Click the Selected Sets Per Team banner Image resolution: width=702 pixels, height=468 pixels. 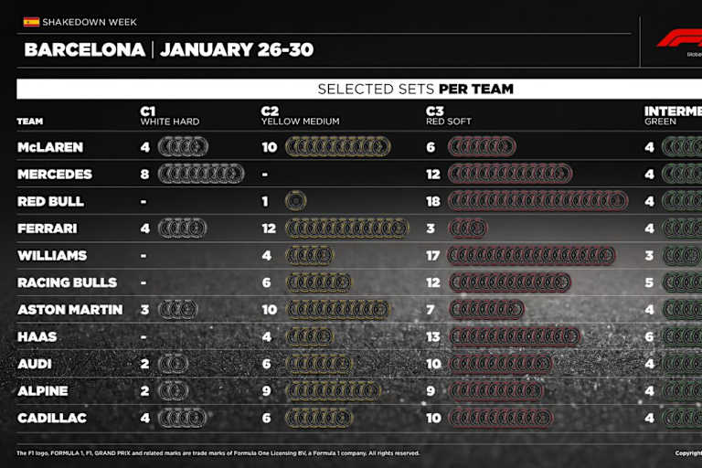coord(415,89)
